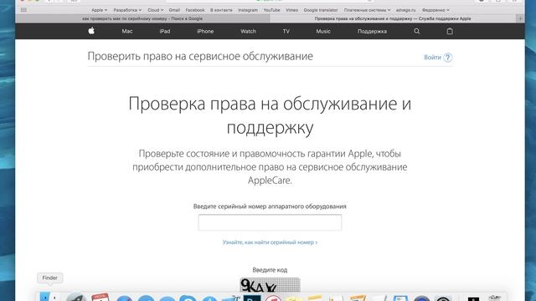Click the captcha code image

pos(270,285)
